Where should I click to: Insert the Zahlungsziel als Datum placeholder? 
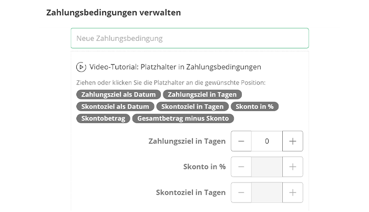tap(118, 94)
